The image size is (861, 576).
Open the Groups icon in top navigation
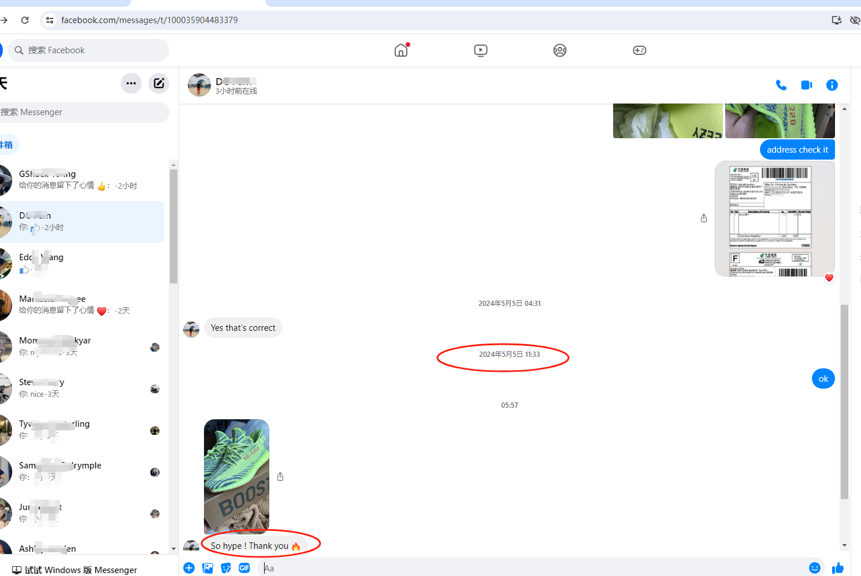[559, 50]
